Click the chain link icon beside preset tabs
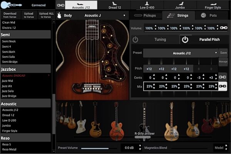The image size is (231, 154). [60, 5]
